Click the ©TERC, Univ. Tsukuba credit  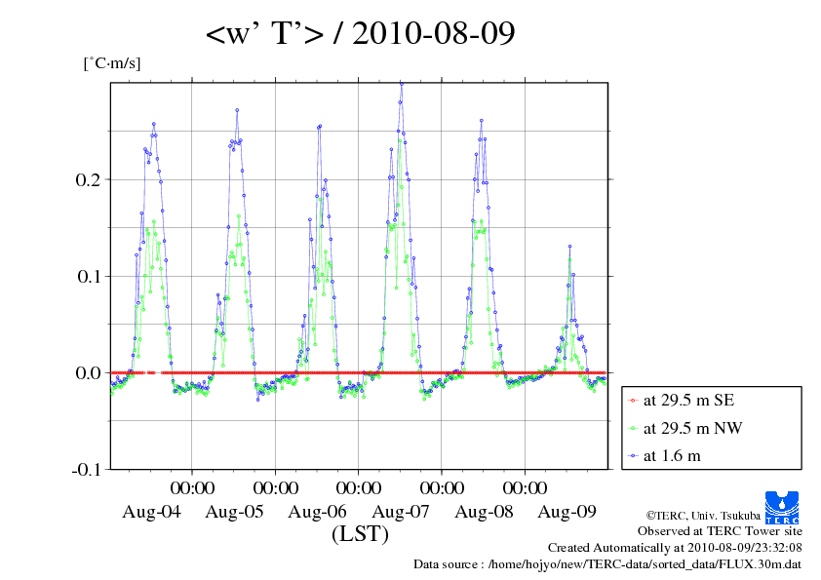tap(703, 516)
